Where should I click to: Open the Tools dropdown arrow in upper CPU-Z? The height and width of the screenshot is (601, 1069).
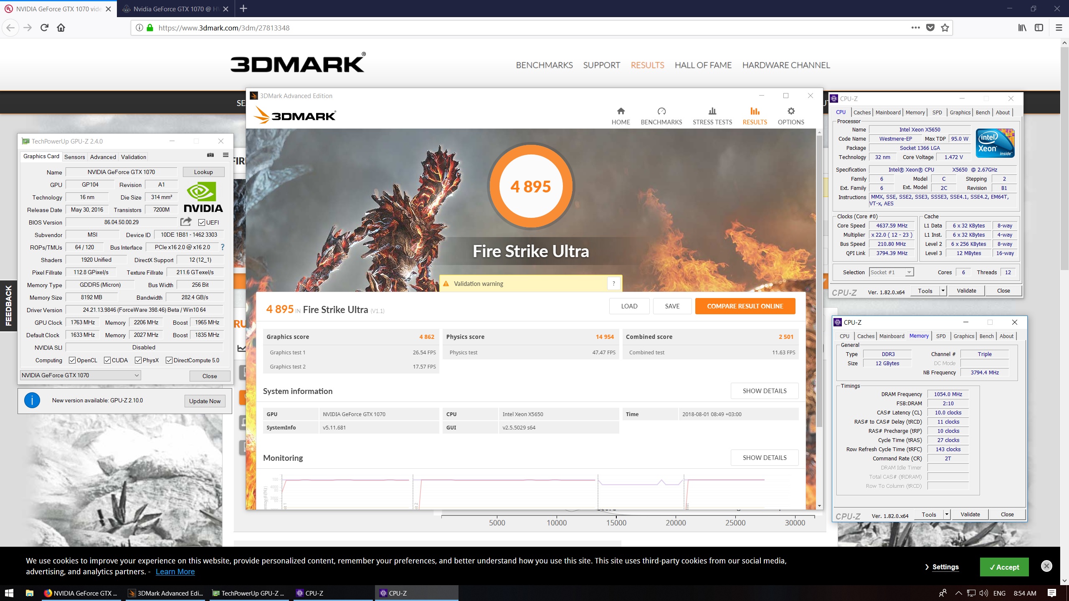click(942, 291)
